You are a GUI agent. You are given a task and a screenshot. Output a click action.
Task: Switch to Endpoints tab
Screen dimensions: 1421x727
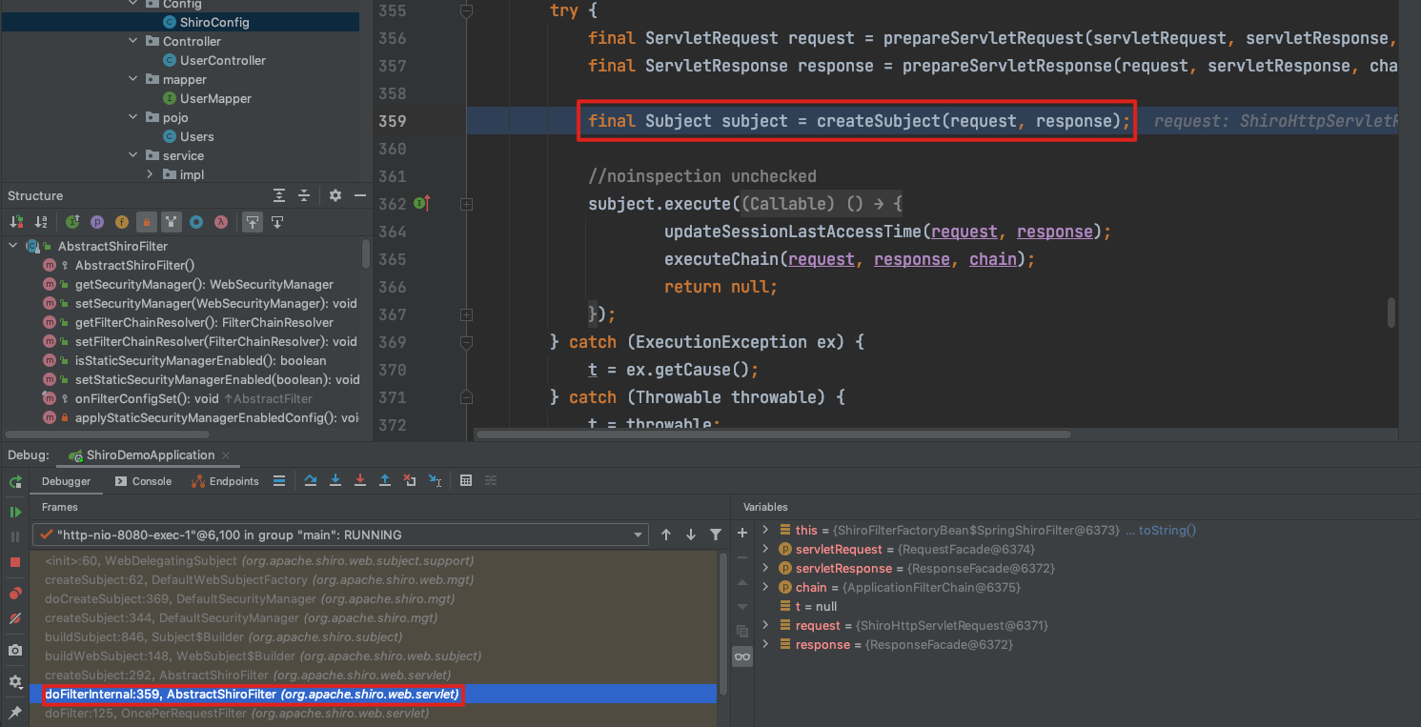(x=225, y=481)
